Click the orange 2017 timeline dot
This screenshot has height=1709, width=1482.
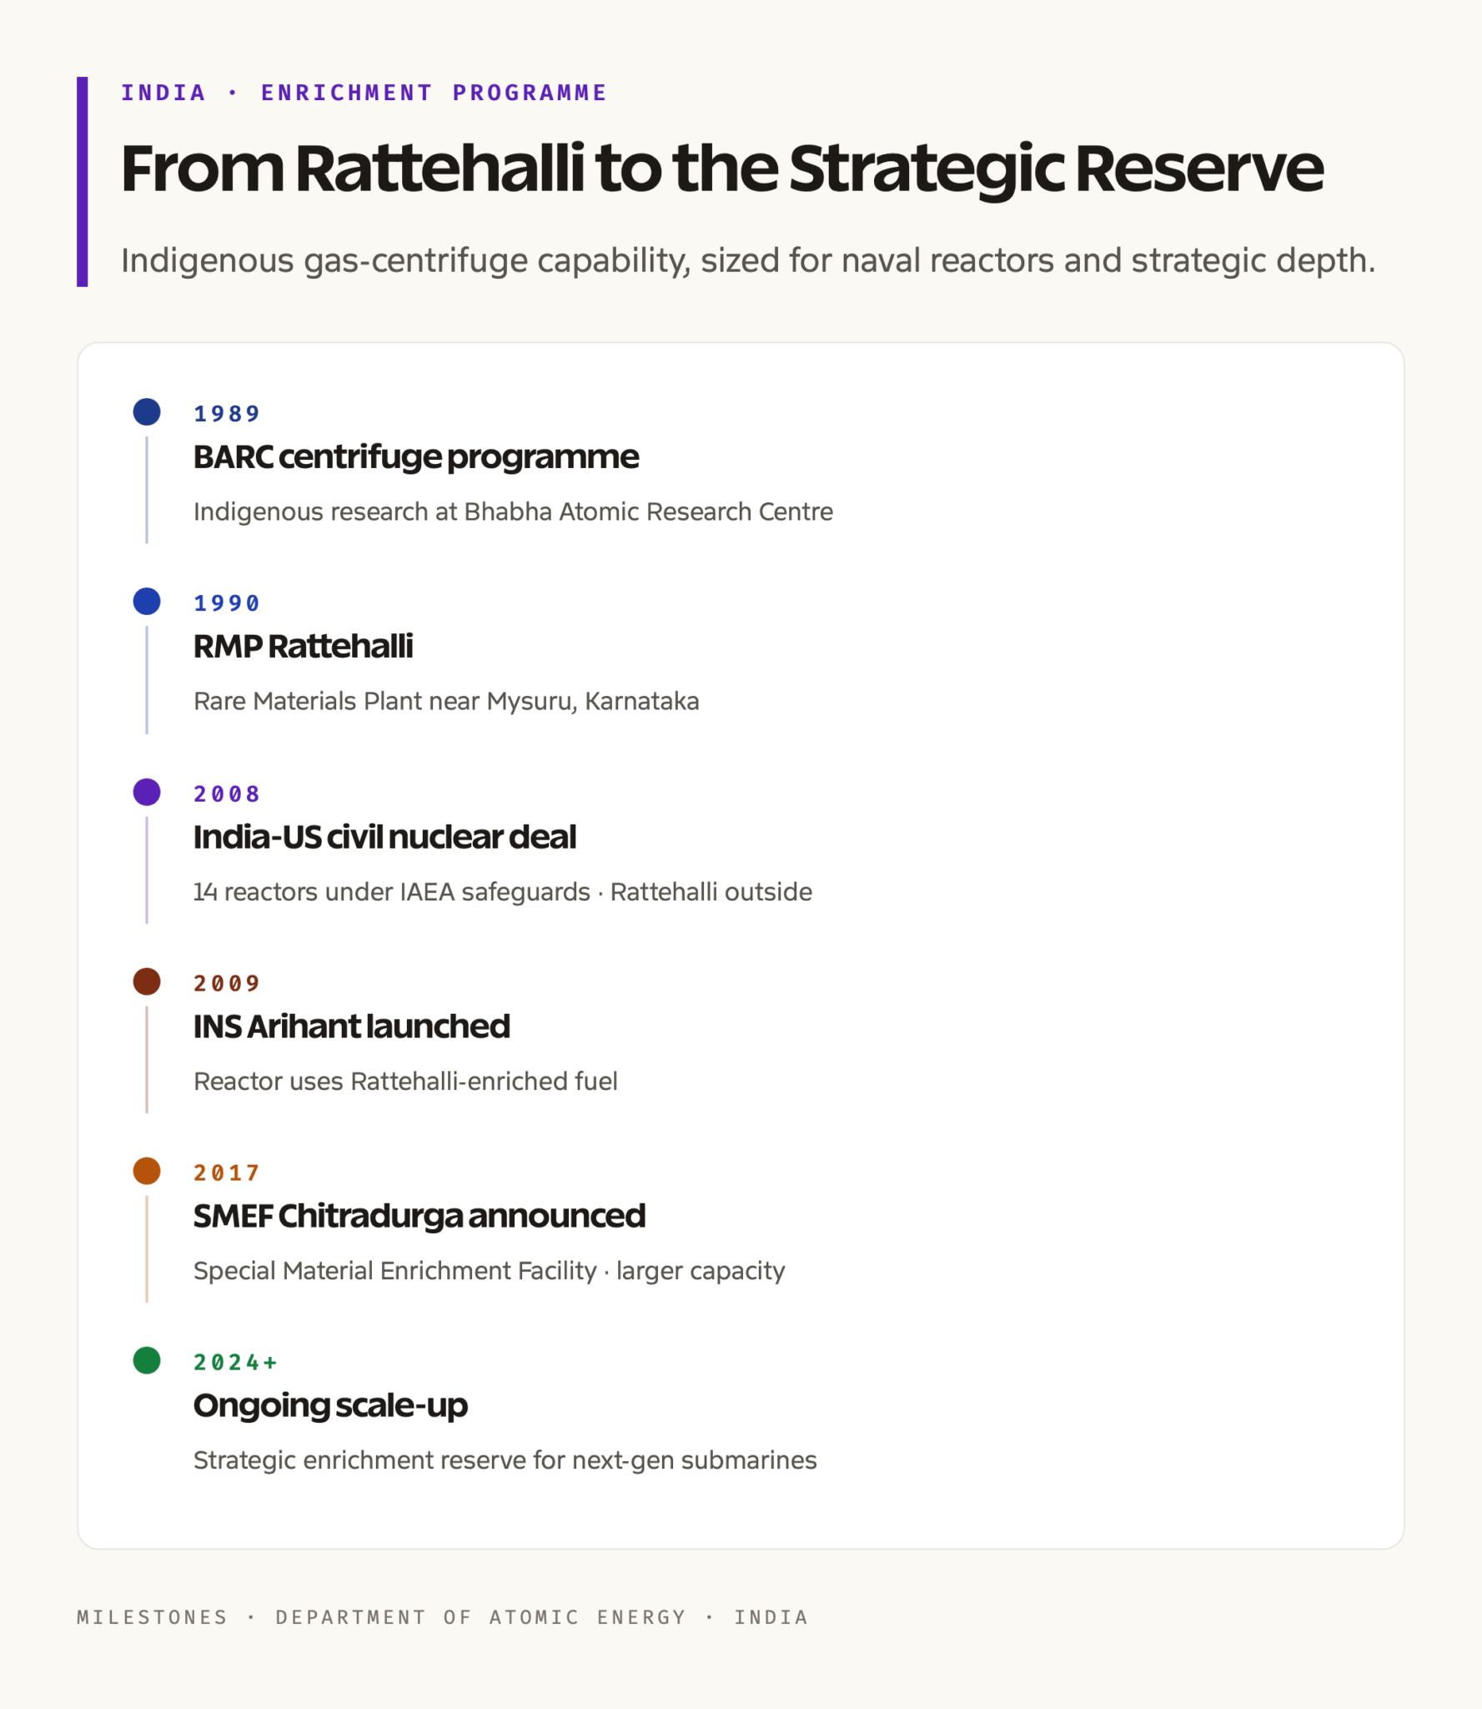(x=147, y=1170)
